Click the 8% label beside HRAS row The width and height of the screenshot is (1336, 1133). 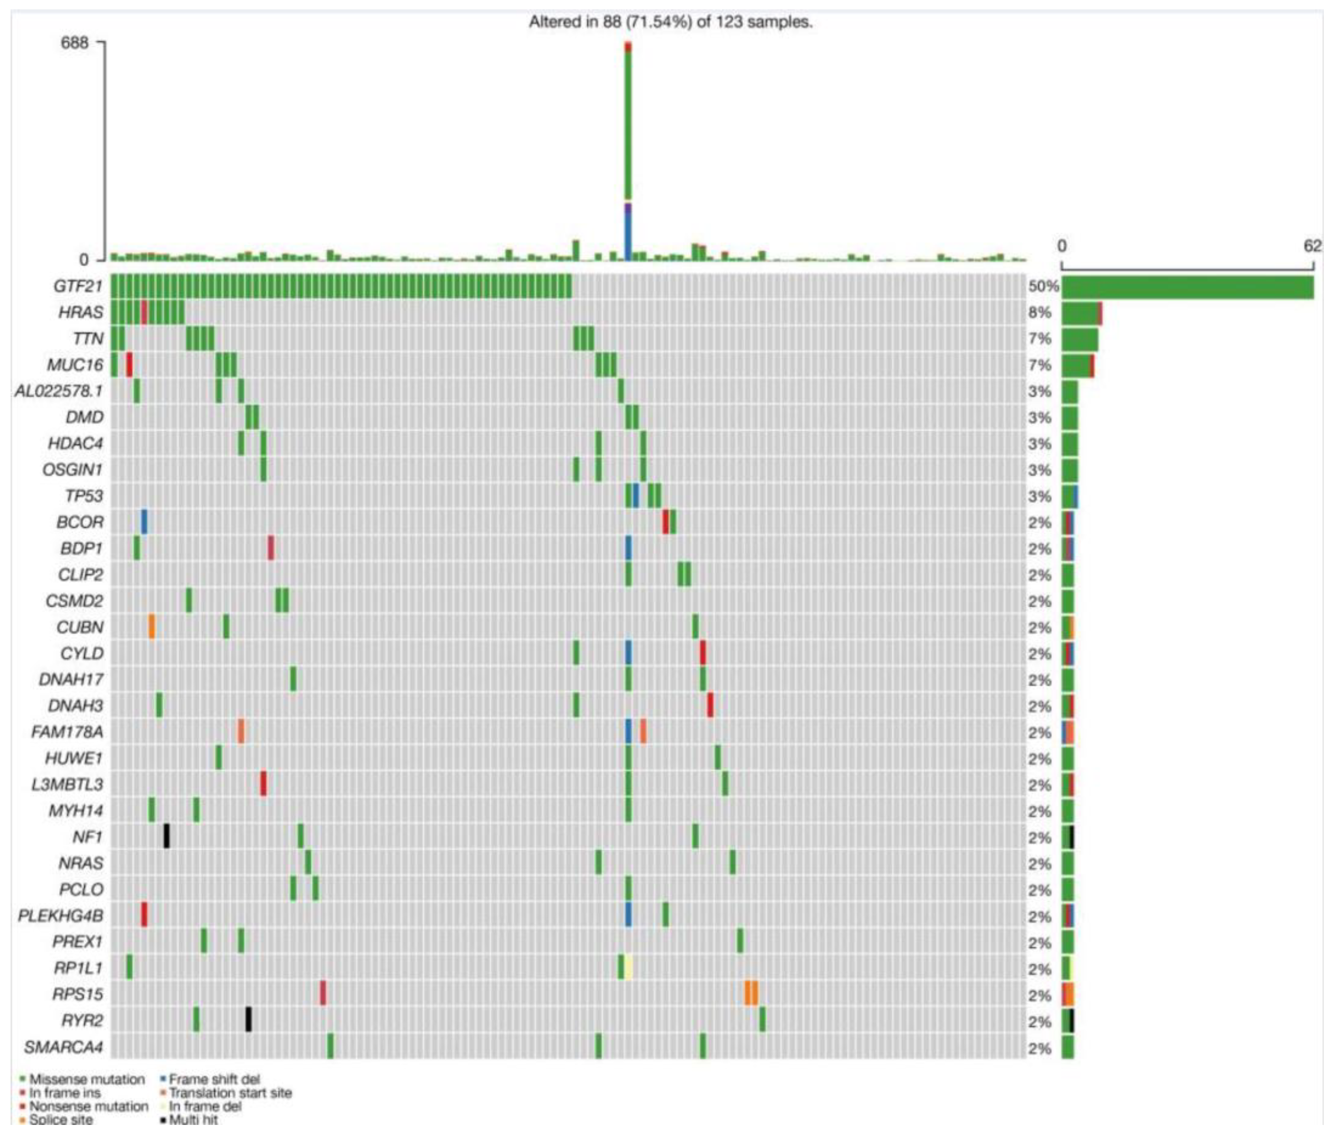[x=1039, y=313]
